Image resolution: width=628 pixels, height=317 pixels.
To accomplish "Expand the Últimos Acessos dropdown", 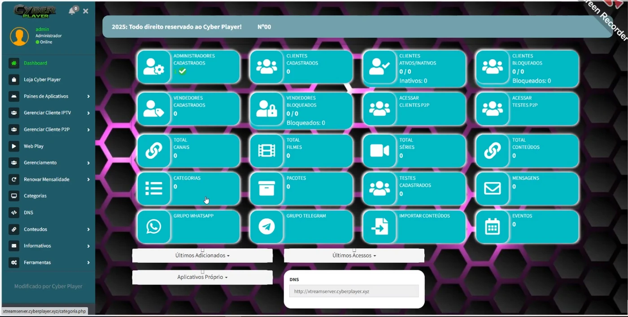I will click(354, 256).
